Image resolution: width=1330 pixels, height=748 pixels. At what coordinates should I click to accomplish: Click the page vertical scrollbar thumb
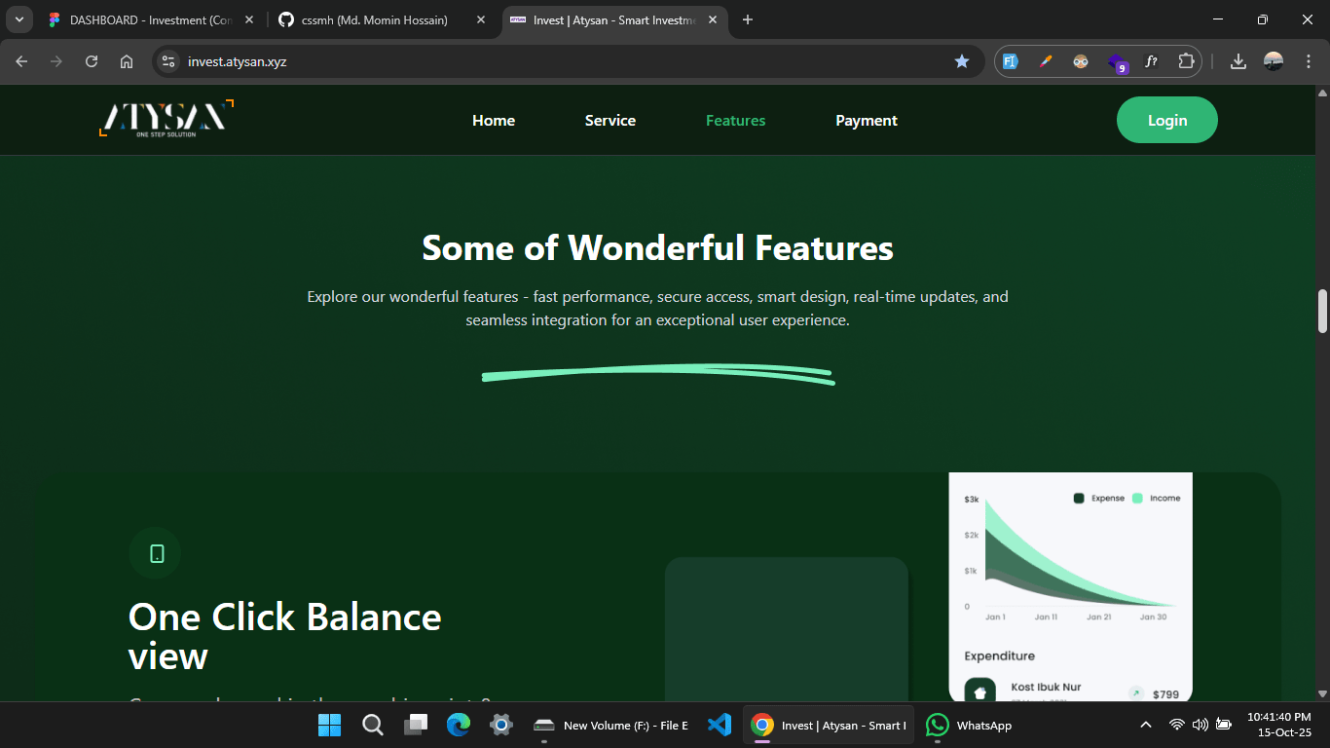point(1322,311)
